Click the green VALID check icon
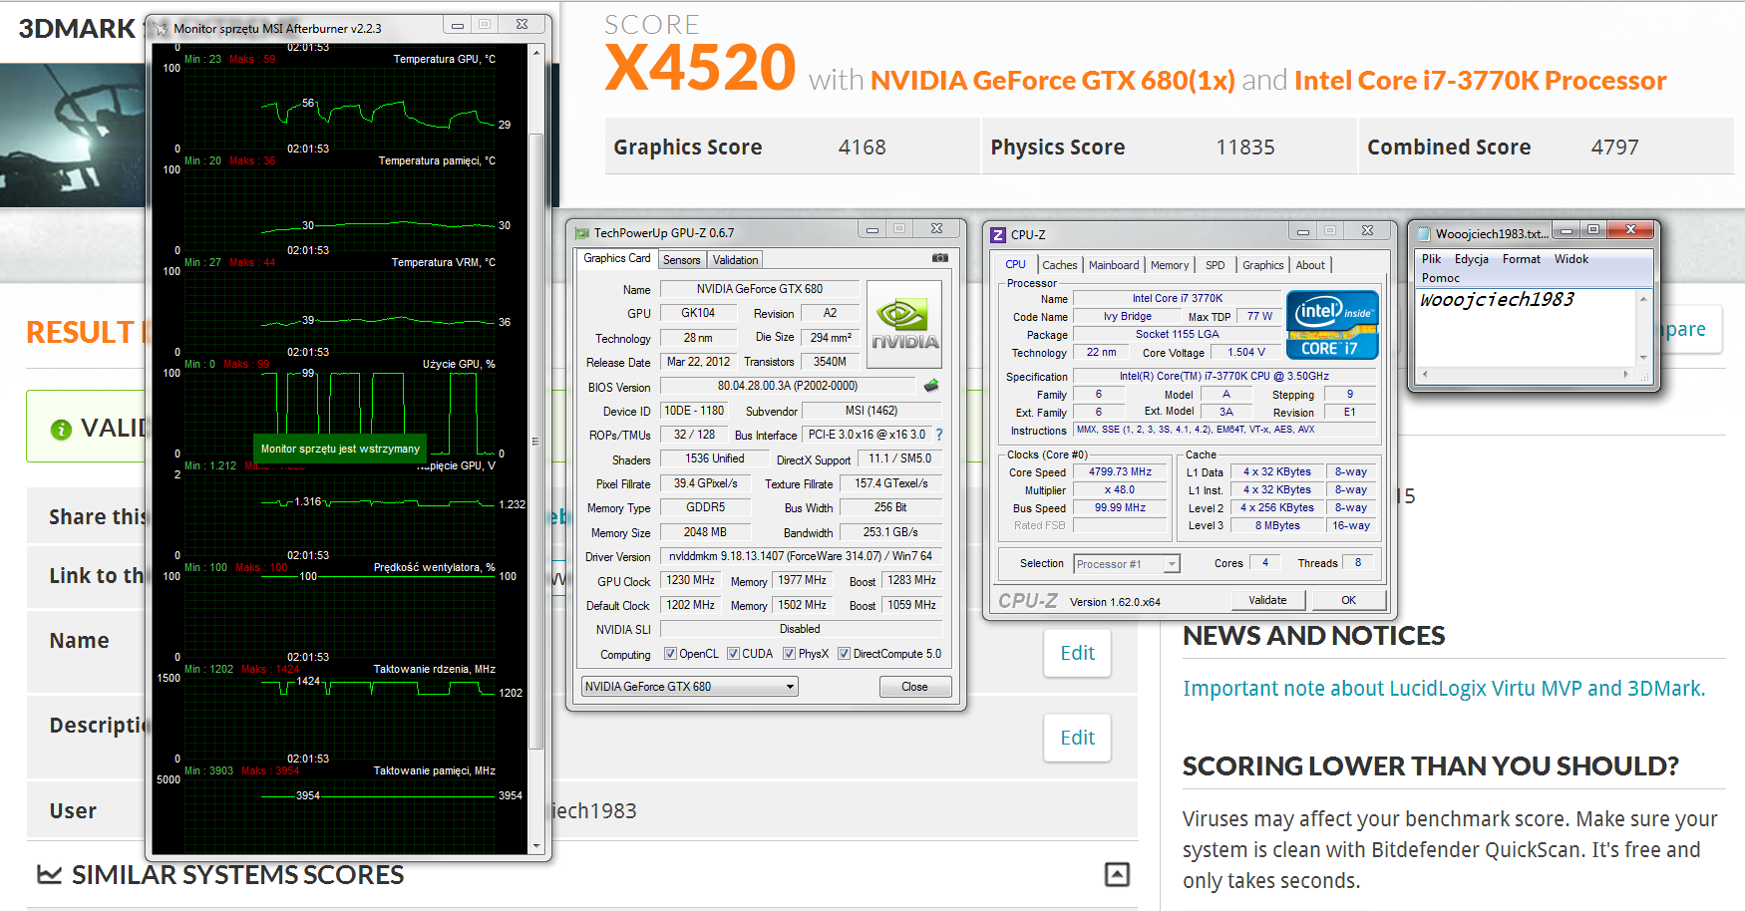 pos(61,429)
